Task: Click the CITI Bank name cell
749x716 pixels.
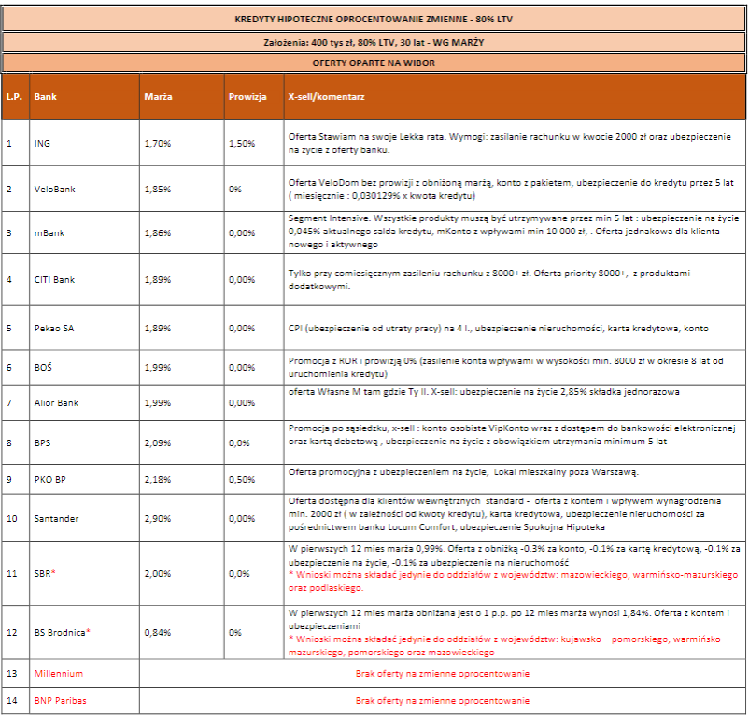Action: point(53,279)
